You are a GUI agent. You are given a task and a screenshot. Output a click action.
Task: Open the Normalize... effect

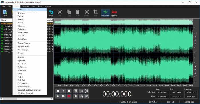30,70
